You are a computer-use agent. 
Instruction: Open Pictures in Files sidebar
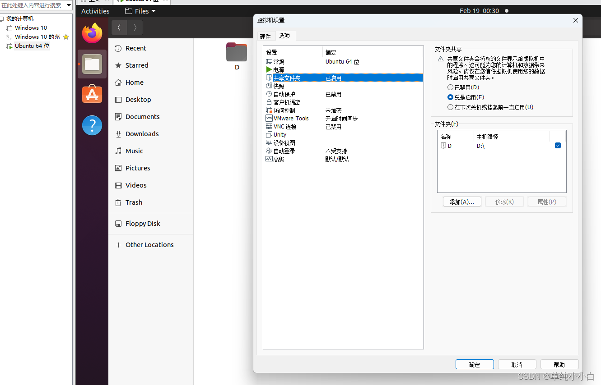(x=151, y=168)
